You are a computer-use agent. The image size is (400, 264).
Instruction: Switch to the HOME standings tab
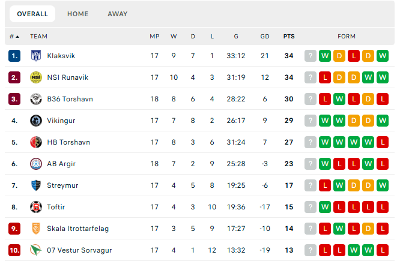(x=78, y=14)
